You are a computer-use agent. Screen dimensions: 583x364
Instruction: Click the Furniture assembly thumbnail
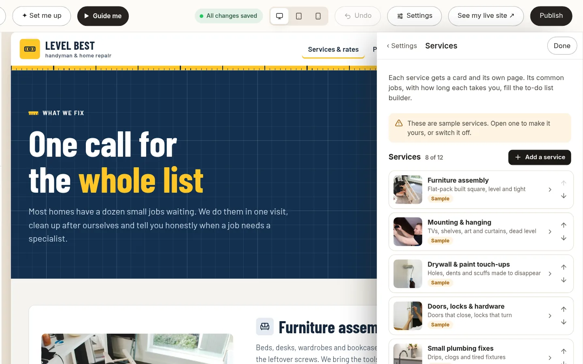[x=408, y=190]
